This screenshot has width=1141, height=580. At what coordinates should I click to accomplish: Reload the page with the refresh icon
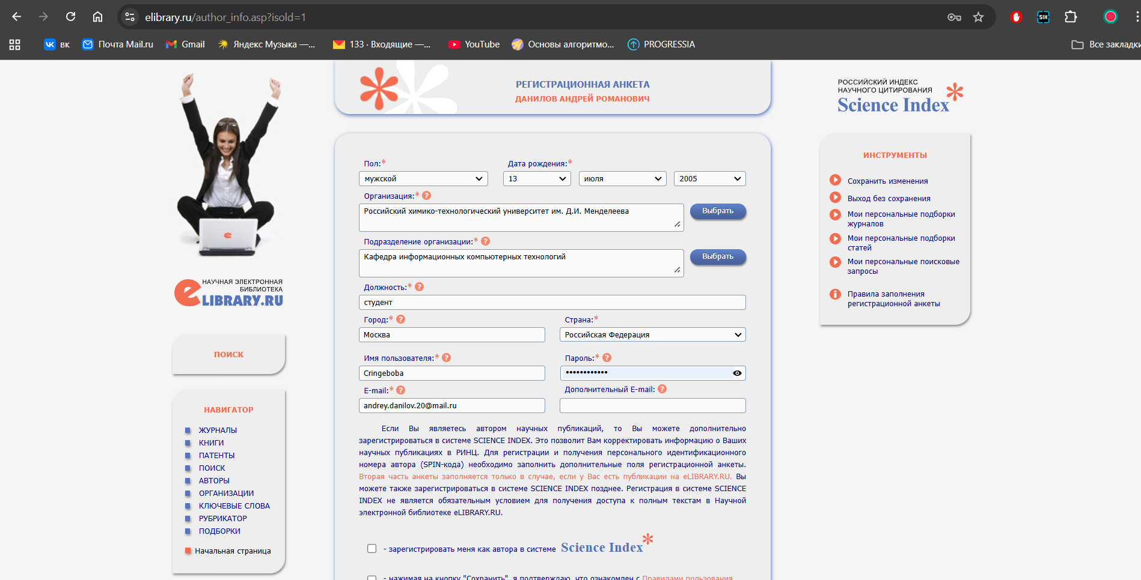pos(70,17)
